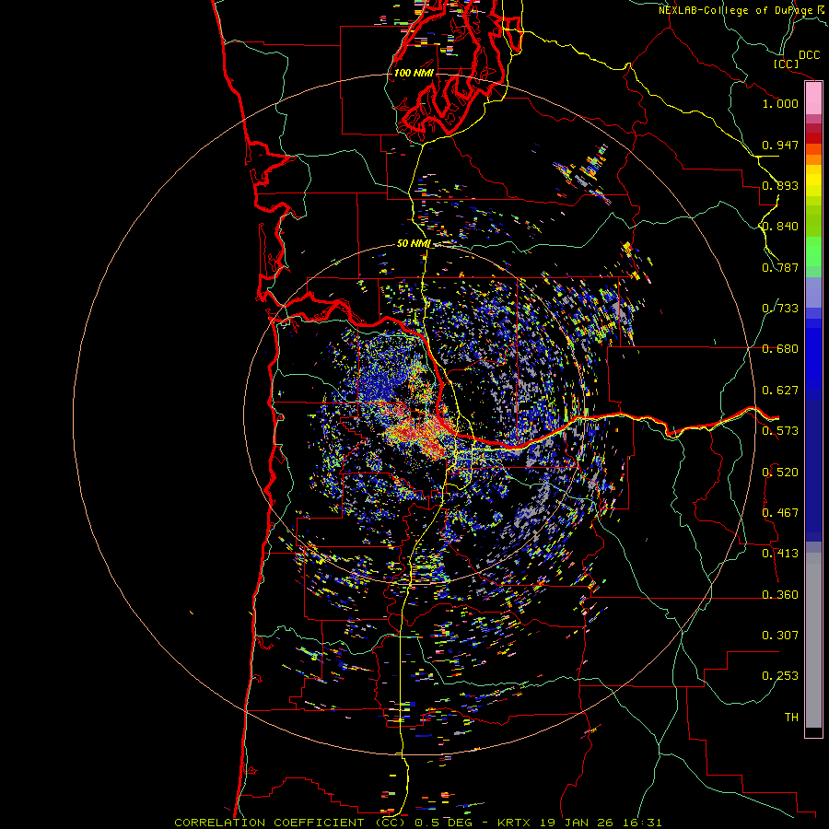The width and height of the screenshot is (829, 829).
Task: Click the NEXLAB-College of DuPage label
Action: point(736,10)
